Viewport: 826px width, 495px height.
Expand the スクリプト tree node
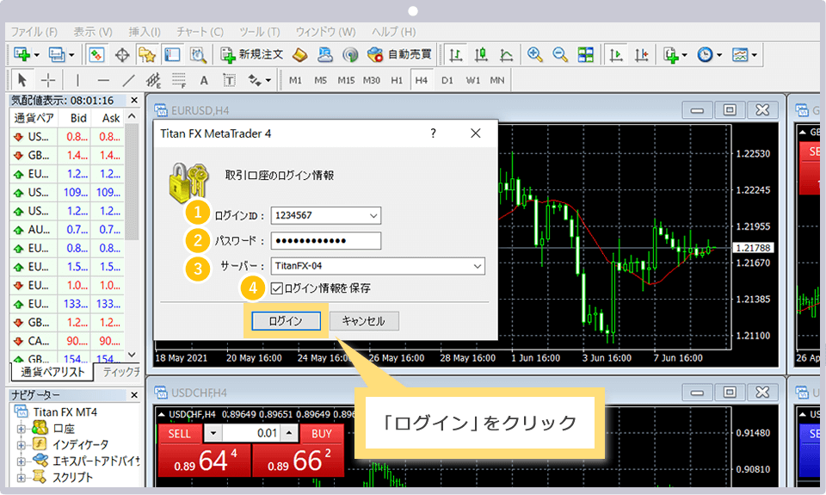pos(21,478)
